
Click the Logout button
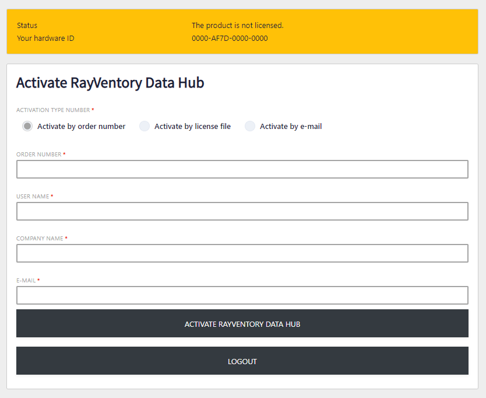(x=242, y=361)
